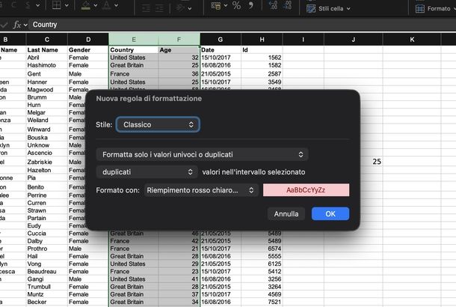Viewport: 456px width, 307px height.
Task: Click cell with last name Zabriskie
Action: click(47, 162)
